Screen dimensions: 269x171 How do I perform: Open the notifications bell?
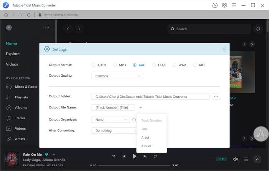pyautogui.click(x=258, y=29)
